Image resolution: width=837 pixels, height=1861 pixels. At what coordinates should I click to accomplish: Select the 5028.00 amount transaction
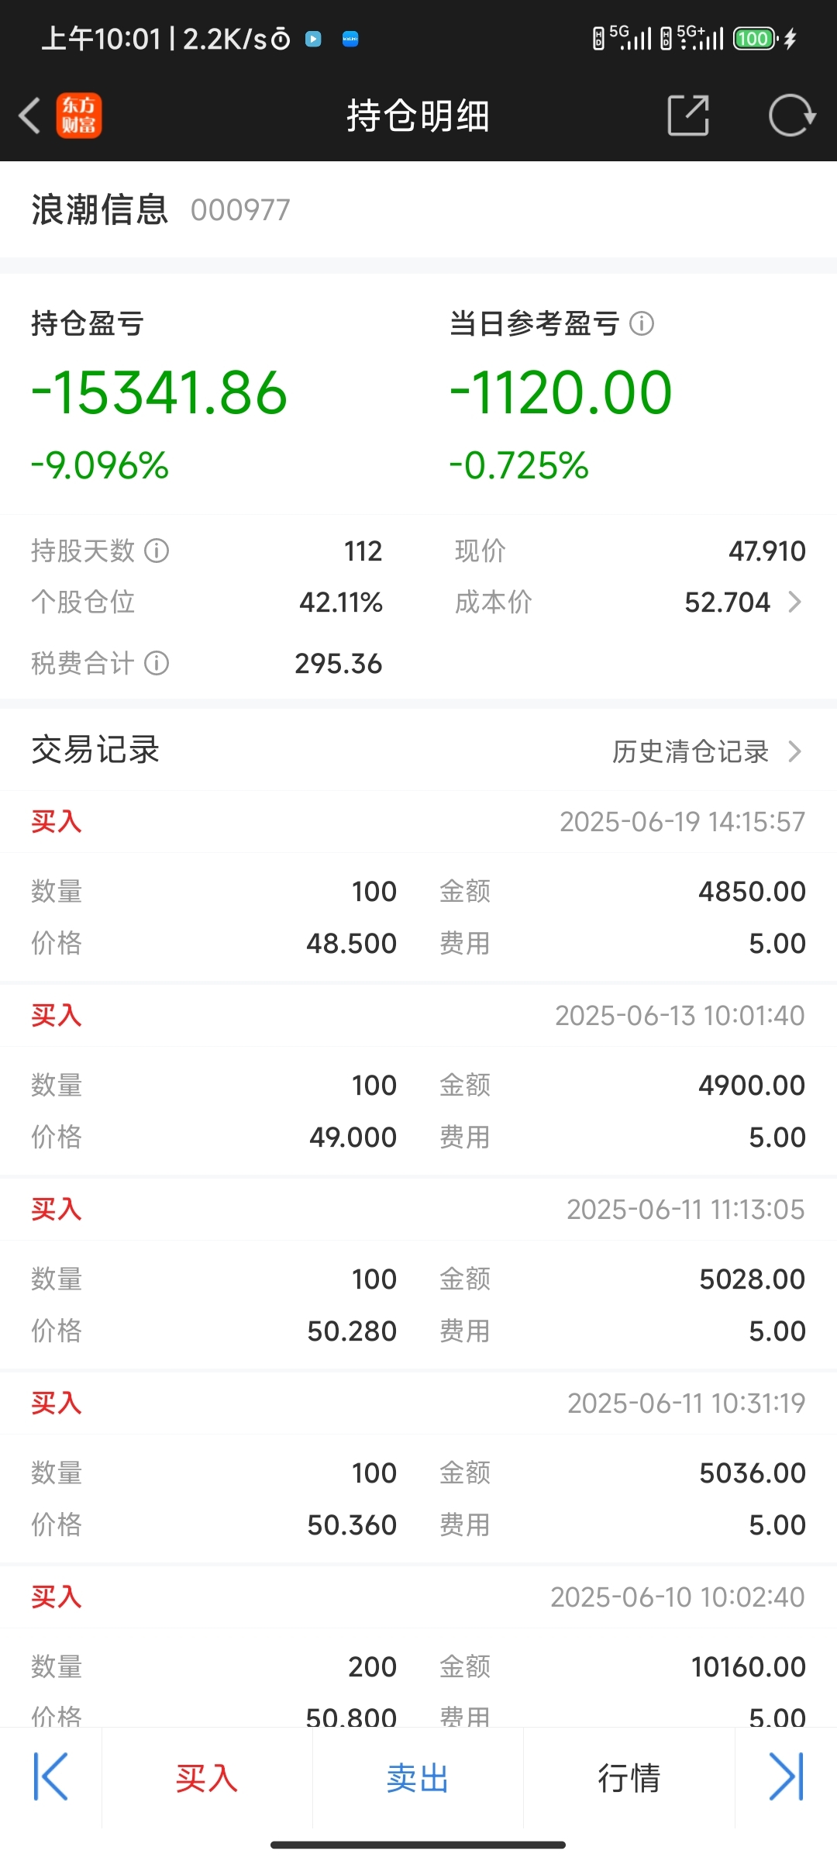tap(418, 1273)
